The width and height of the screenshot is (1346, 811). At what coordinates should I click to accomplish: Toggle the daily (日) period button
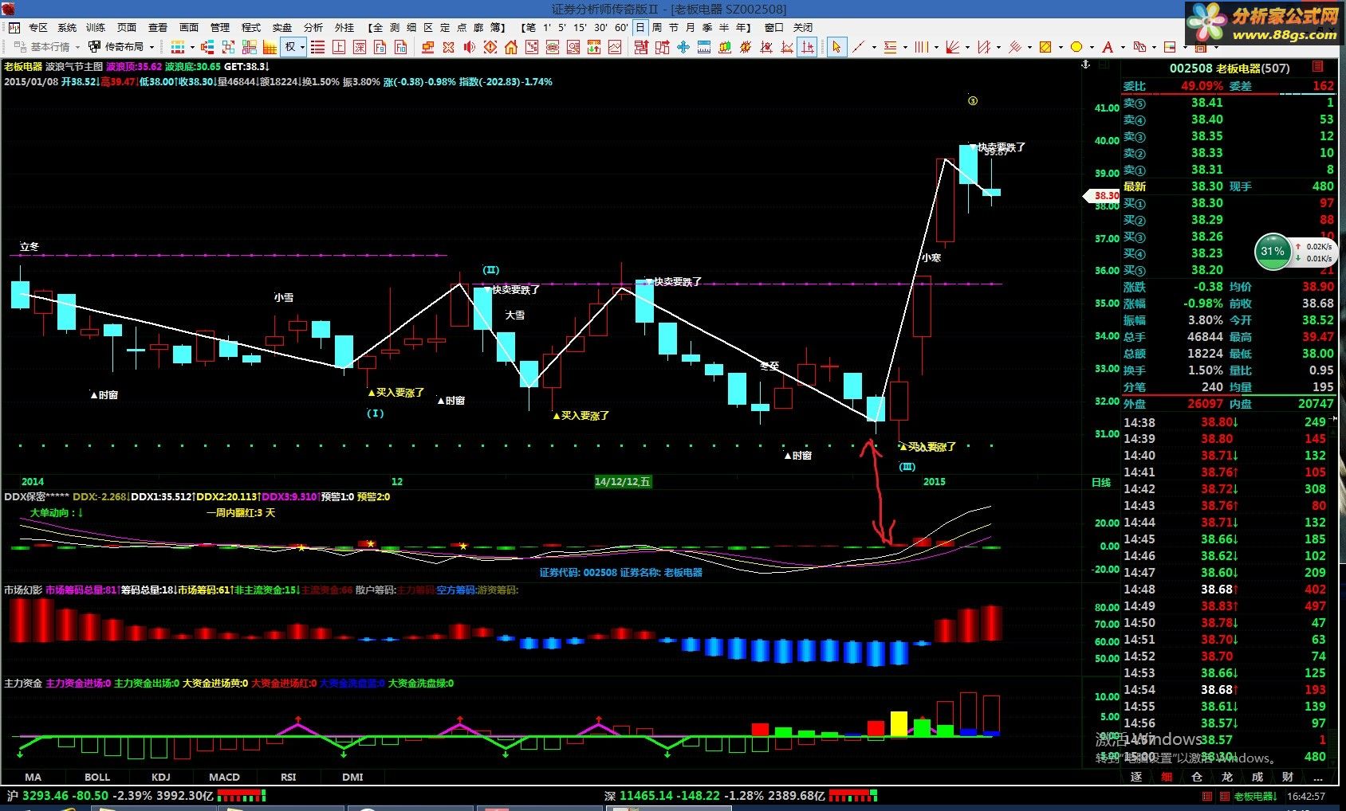coord(640,27)
